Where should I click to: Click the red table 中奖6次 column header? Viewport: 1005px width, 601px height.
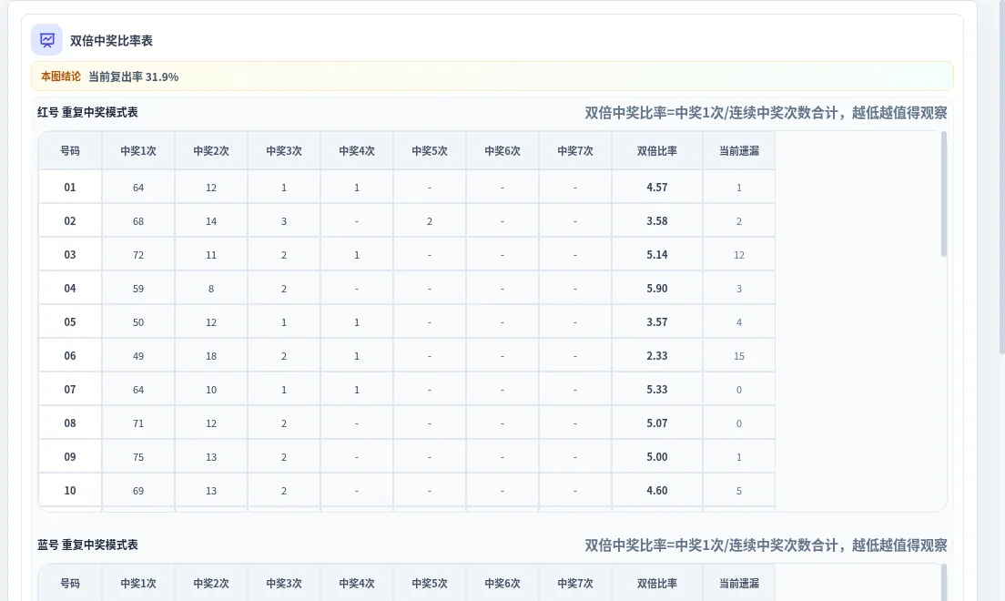point(502,151)
